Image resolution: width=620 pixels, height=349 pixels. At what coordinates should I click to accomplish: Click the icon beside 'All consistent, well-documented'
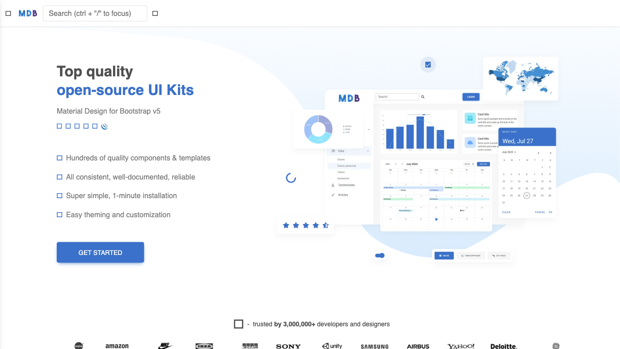(59, 177)
